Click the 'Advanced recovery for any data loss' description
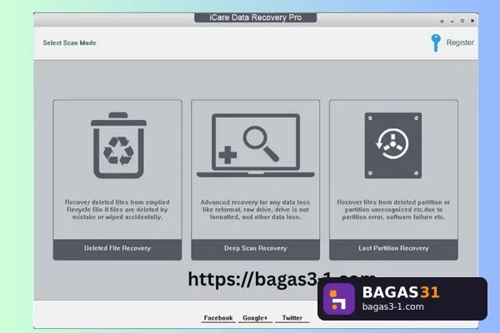This screenshot has width=500, height=333. (256, 210)
